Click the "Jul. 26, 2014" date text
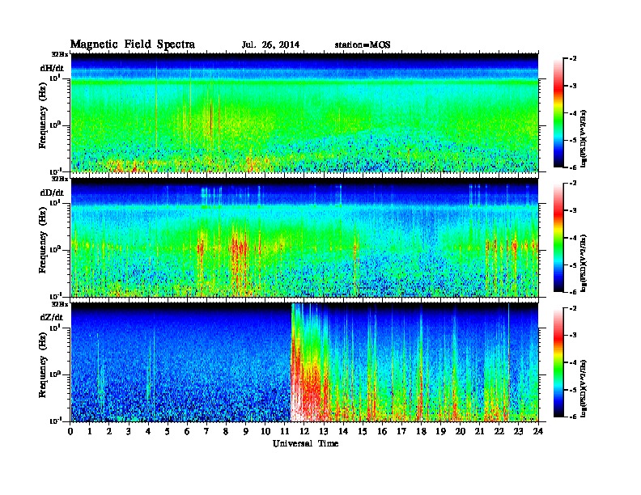641x495 pixels. [270, 45]
